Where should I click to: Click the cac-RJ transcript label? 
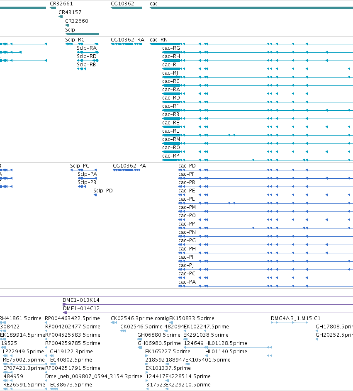170,73
